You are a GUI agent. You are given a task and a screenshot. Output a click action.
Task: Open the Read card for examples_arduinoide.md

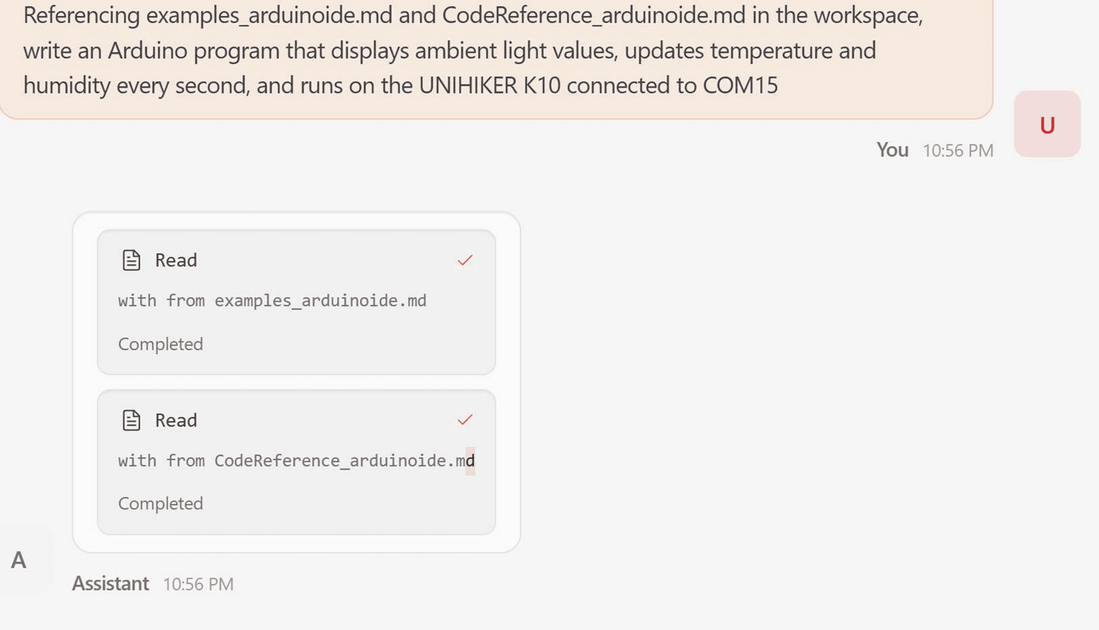tap(296, 302)
